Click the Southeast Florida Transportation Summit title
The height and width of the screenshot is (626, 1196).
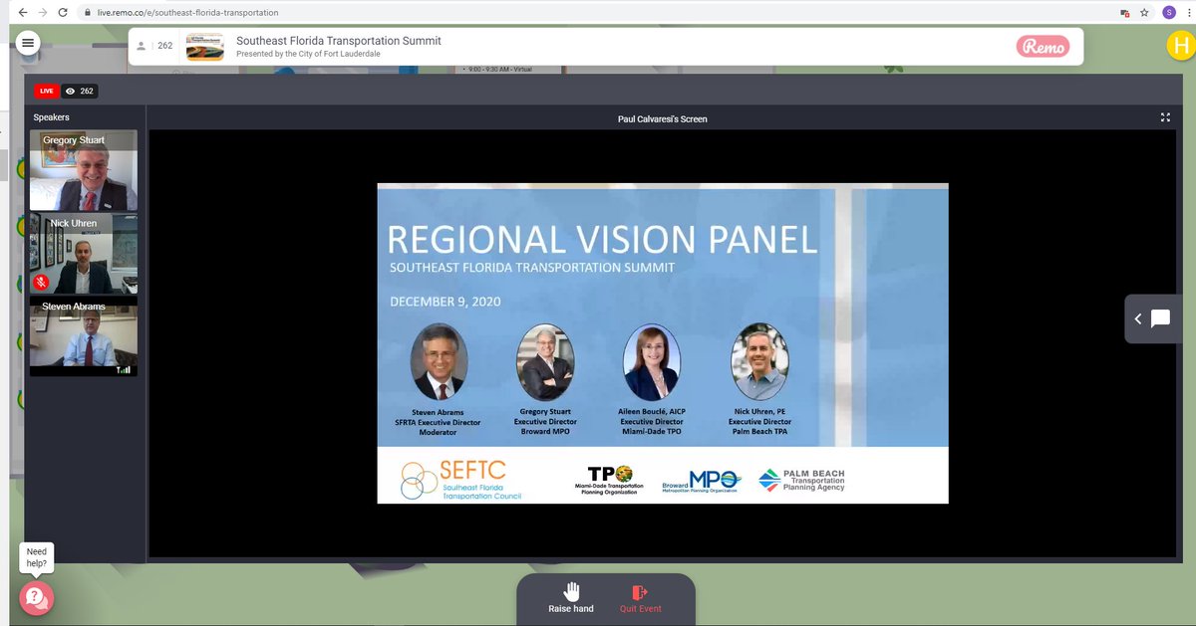tap(339, 41)
